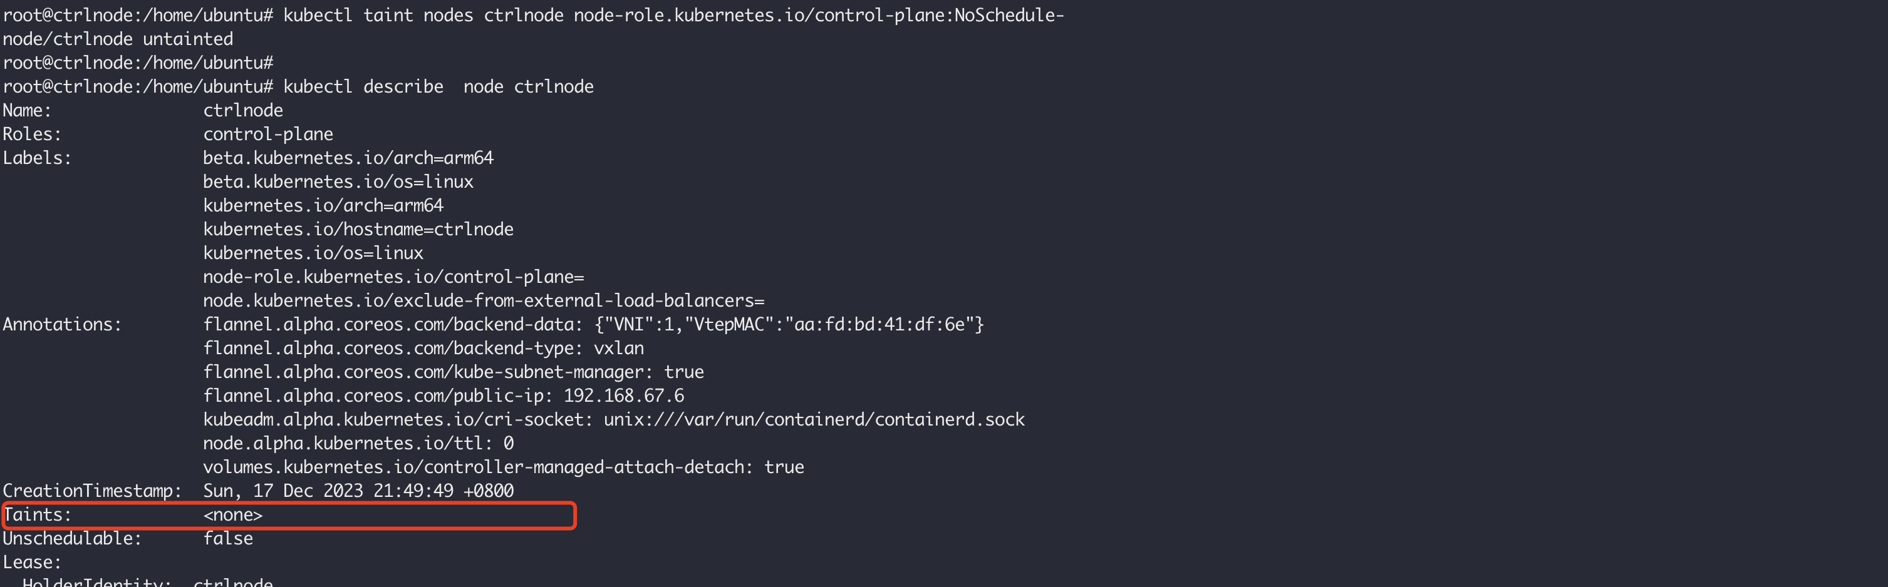Screen dimensions: 1888x587
Task: Click the kubeadm cri-socket annotation line
Action: point(613,420)
